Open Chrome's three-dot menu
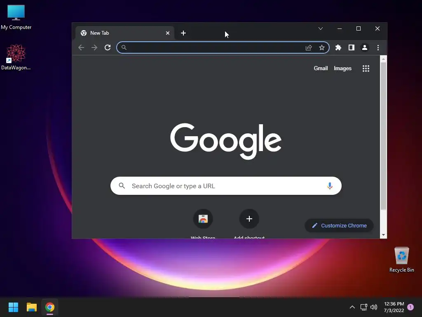Image resolution: width=422 pixels, height=317 pixels. click(x=378, y=47)
